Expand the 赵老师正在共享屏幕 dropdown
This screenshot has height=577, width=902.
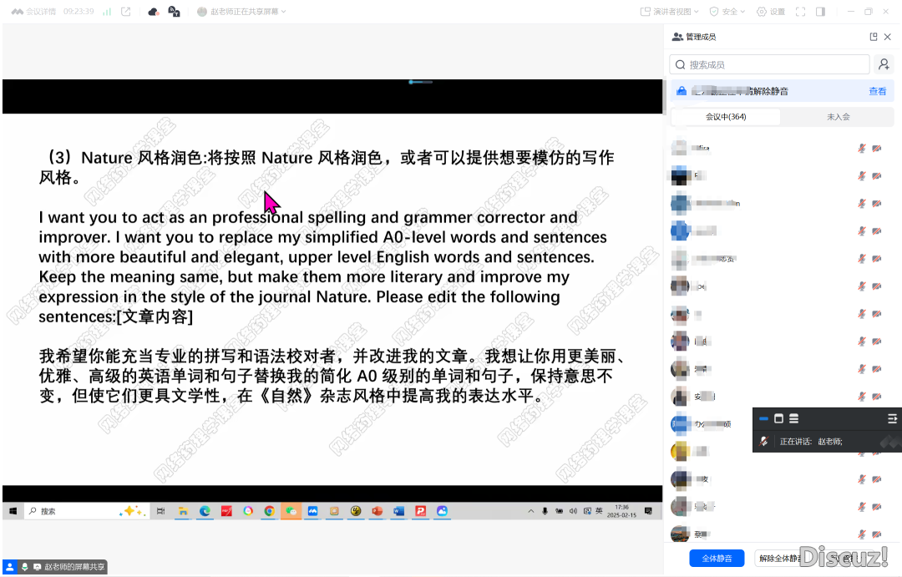(241, 12)
